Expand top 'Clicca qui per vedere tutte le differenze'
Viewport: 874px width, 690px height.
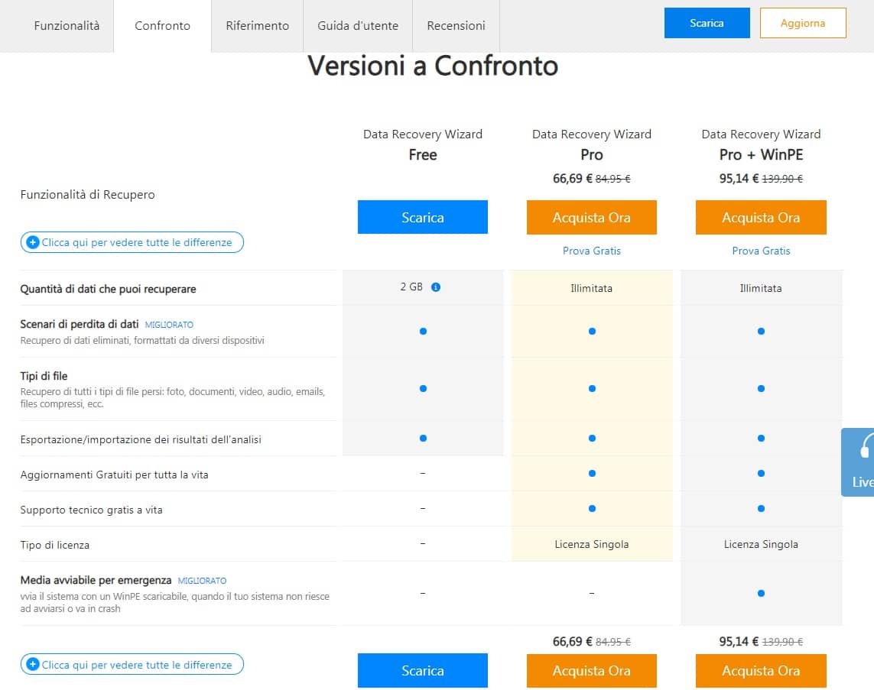tap(132, 242)
